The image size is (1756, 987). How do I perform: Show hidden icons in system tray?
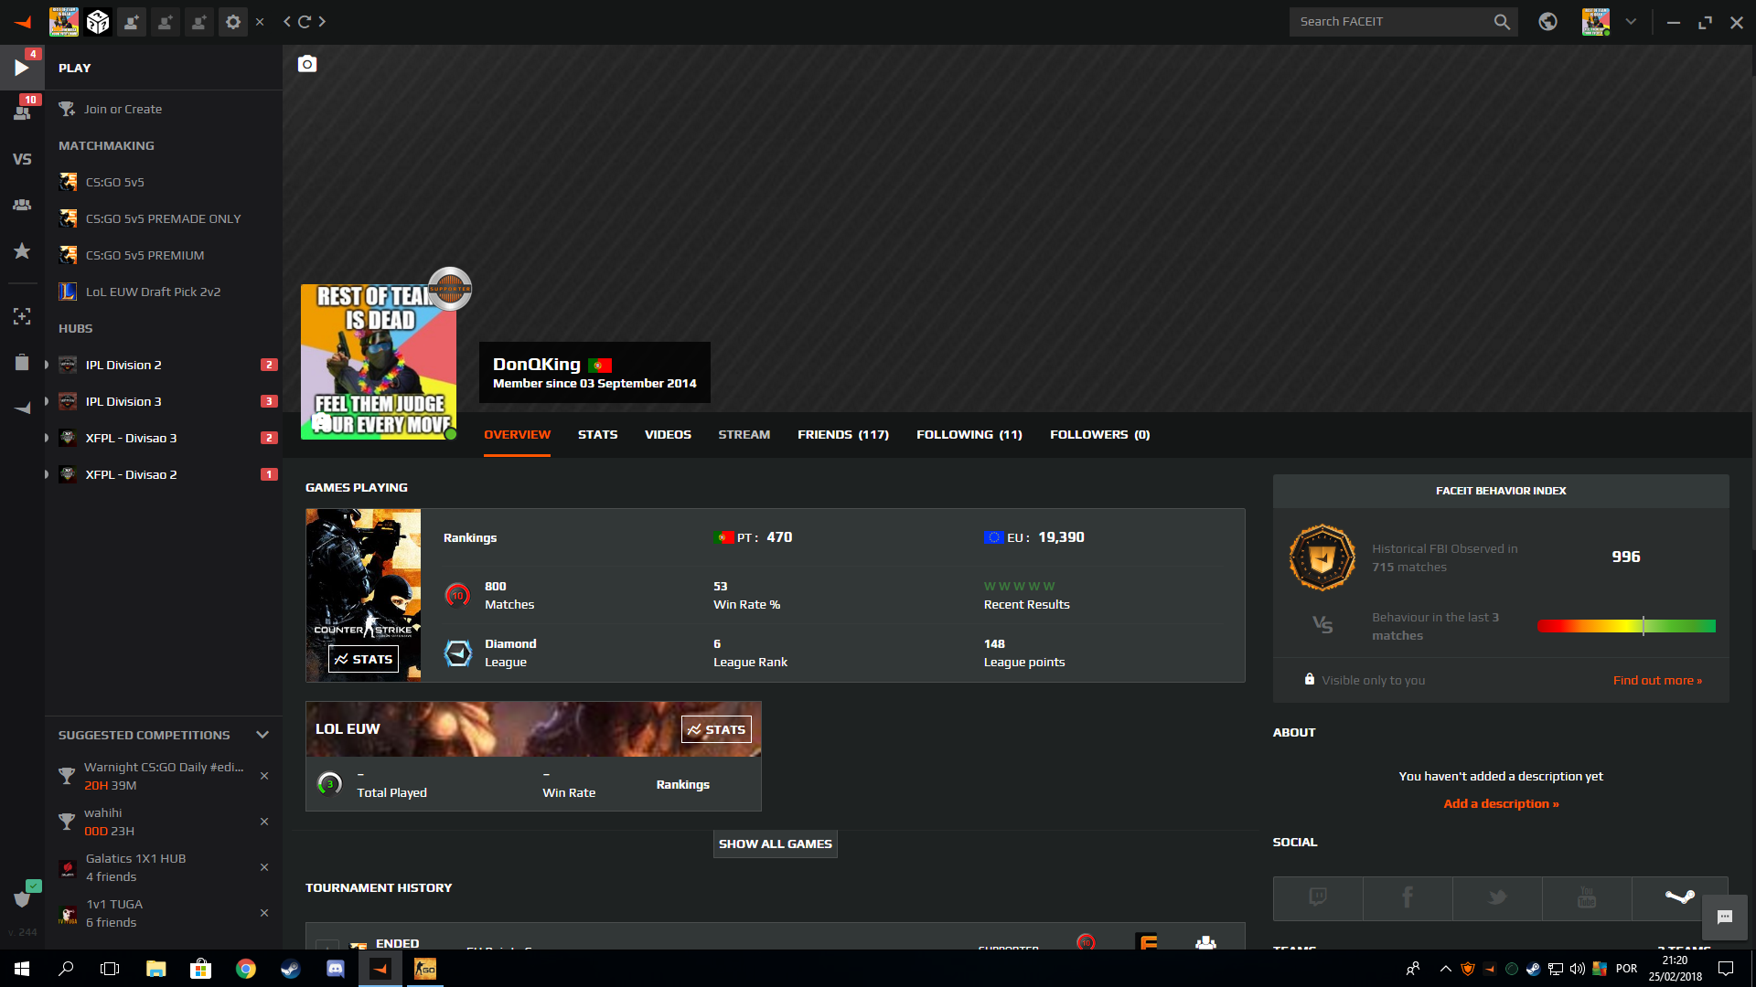click(x=1445, y=969)
